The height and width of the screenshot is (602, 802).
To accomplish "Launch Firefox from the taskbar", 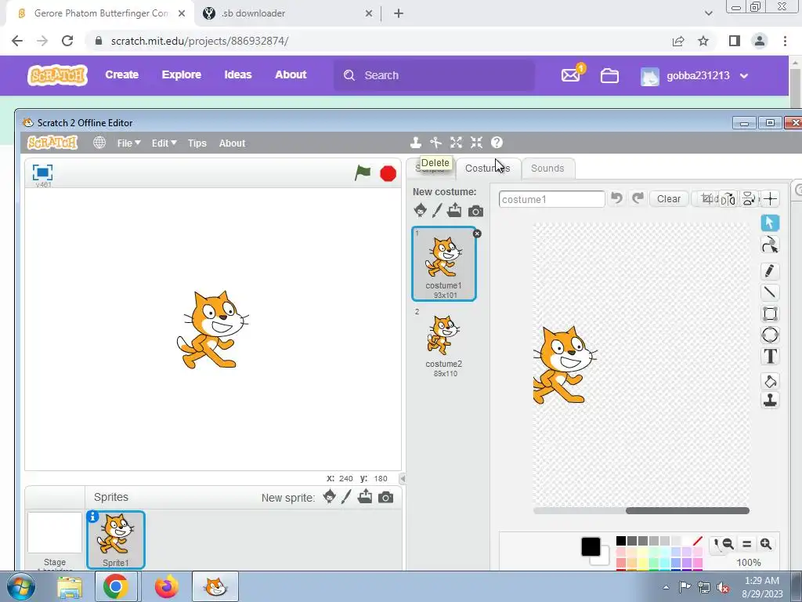I will 167,586.
